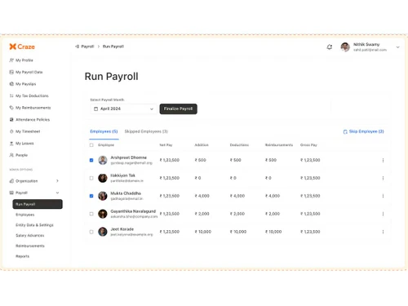408x306 pixels.
Task: Open Reimbursements under Payroll
Action: 30,246
